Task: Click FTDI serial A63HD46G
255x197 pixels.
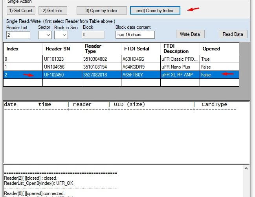Action: pos(141,59)
